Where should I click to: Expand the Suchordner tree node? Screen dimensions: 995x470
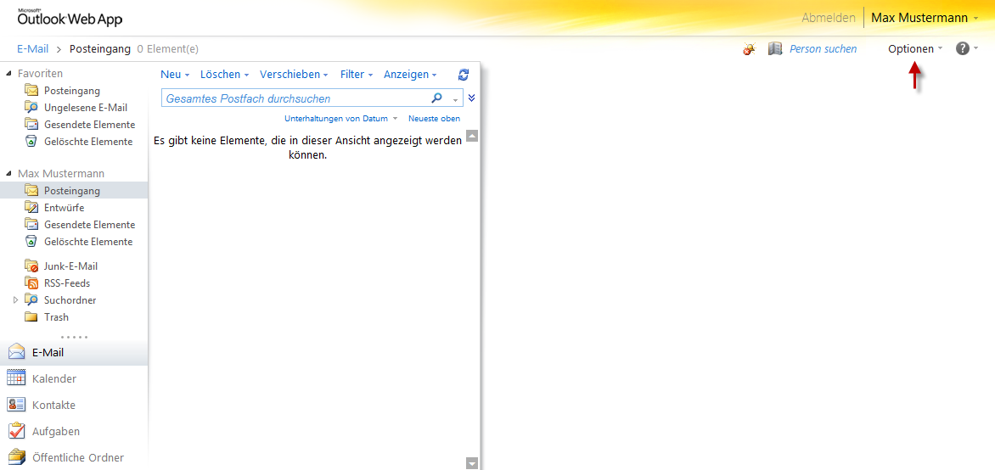point(16,300)
